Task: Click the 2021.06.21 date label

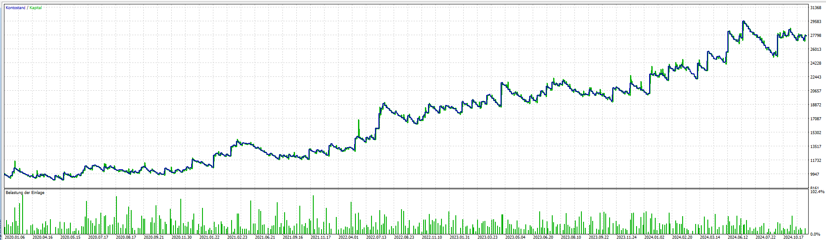Action: (265, 237)
